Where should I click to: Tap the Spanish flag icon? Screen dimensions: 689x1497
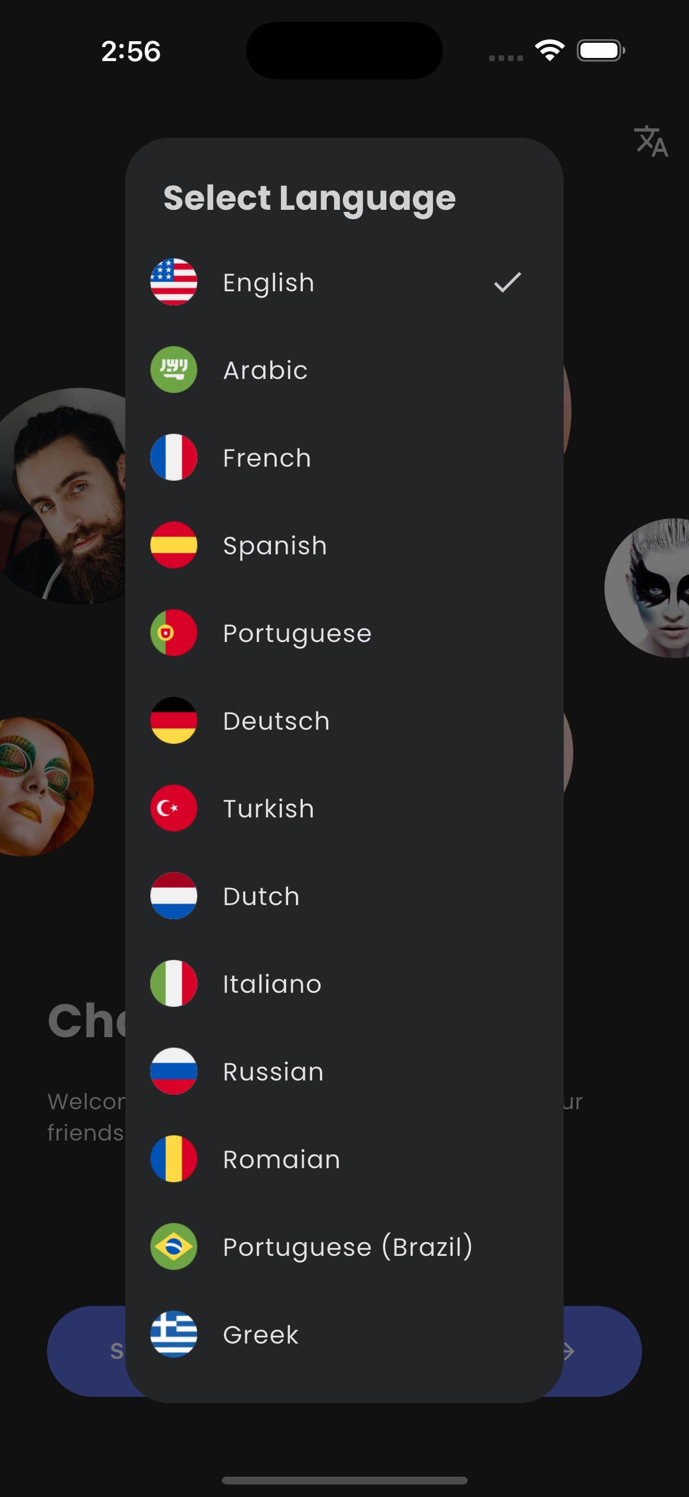pos(174,545)
